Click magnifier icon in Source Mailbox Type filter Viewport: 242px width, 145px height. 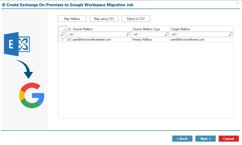click(167, 34)
